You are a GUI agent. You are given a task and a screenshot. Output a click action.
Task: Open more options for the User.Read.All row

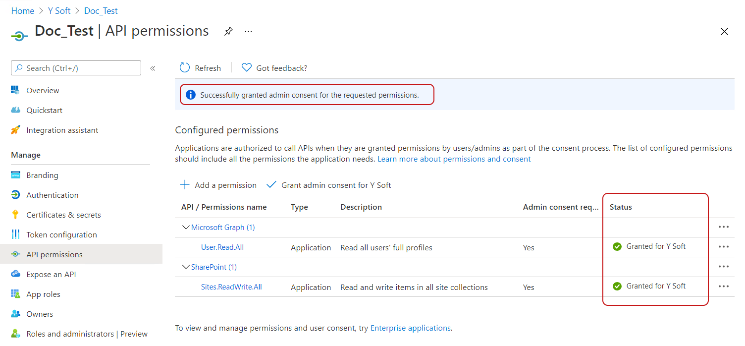723,247
